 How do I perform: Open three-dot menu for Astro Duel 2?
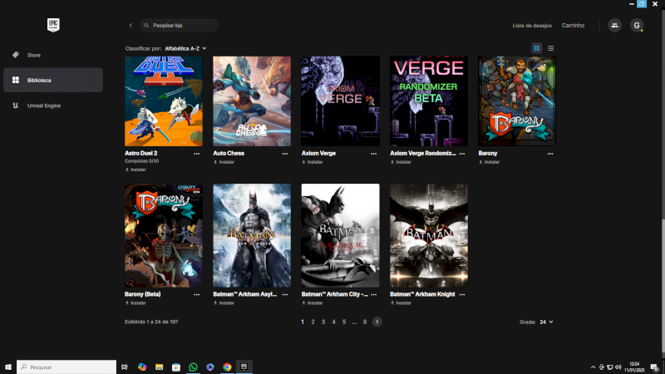197,154
